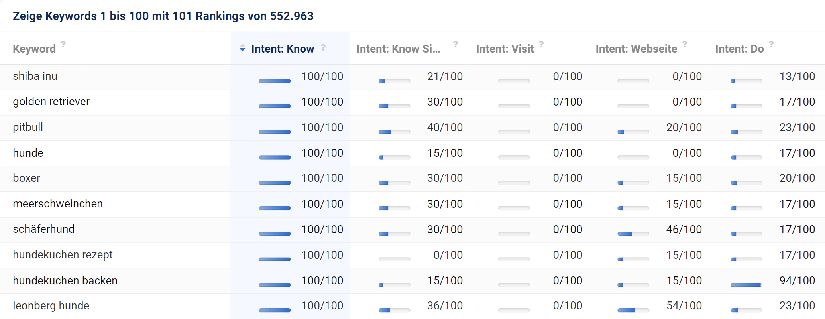Open the shiba inu keyword
This screenshot has width=825, height=319.
(x=35, y=76)
